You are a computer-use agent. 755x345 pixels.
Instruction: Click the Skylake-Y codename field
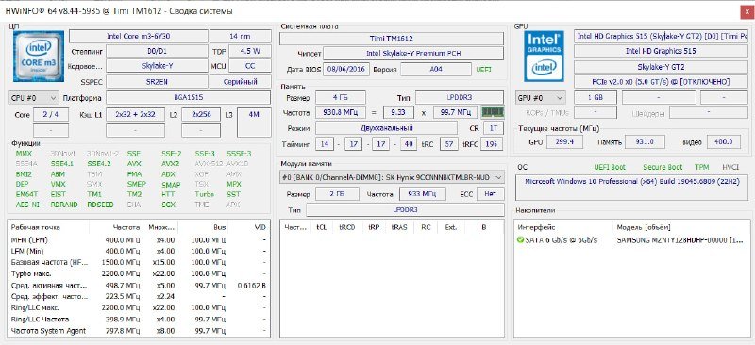tap(157, 66)
